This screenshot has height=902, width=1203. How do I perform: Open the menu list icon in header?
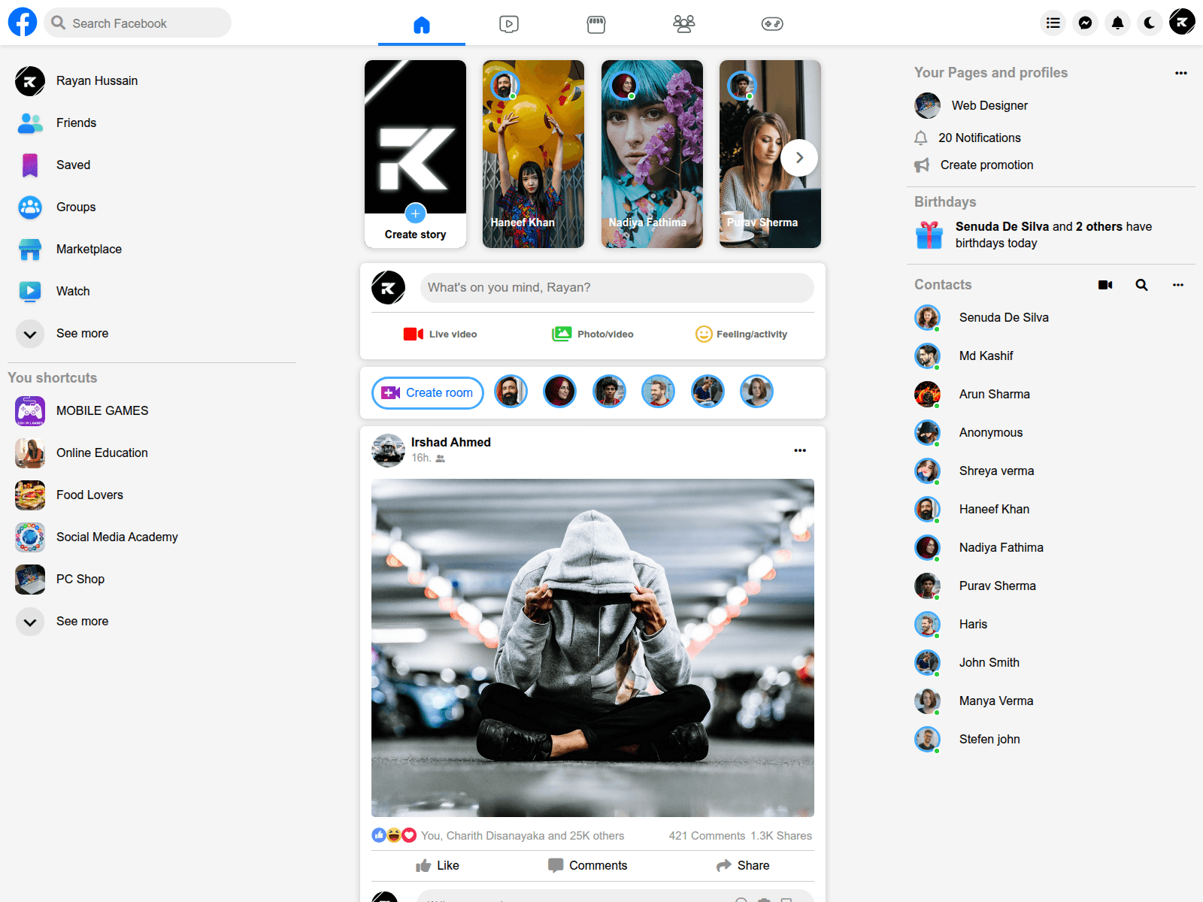(1053, 23)
